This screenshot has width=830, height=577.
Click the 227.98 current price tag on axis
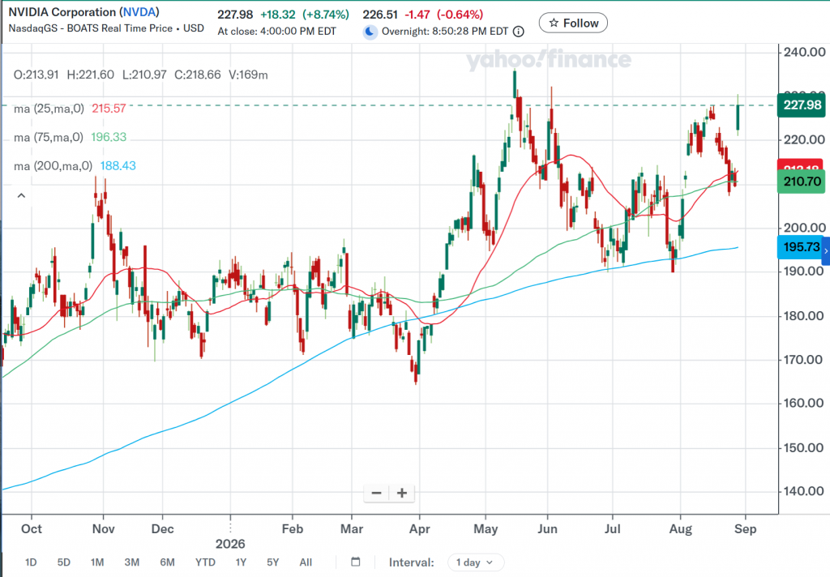801,105
